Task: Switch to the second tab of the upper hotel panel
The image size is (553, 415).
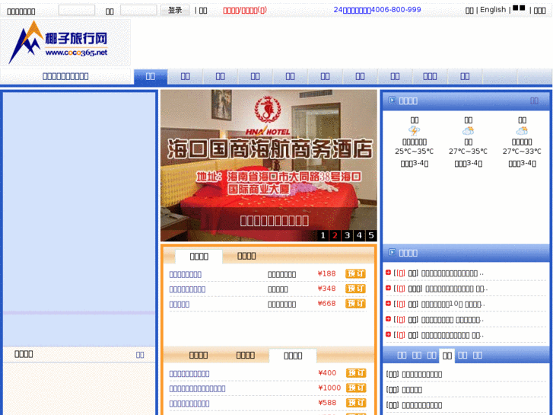Action: click(x=246, y=256)
